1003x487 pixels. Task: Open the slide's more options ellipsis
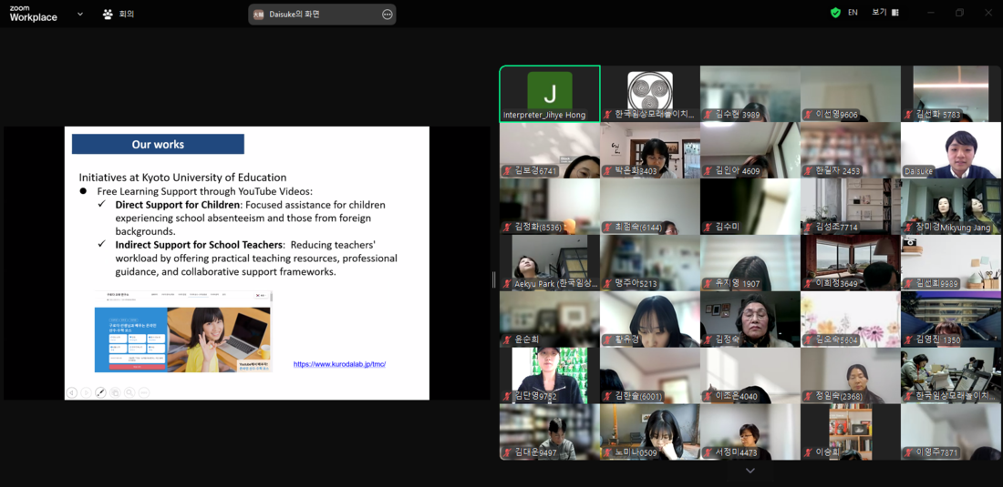tap(144, 392)
